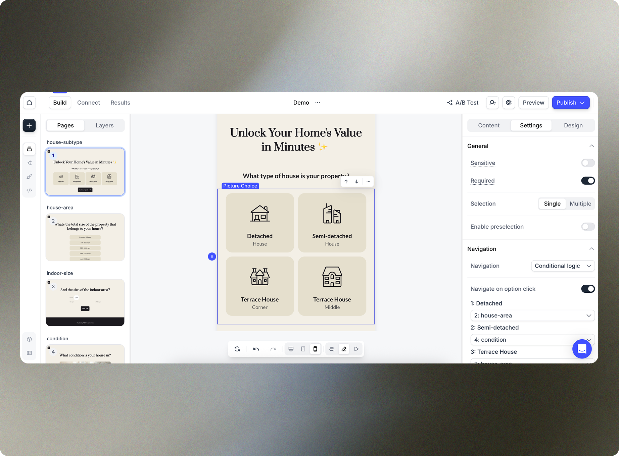Turn off the Required switch

tap(588, 181)
